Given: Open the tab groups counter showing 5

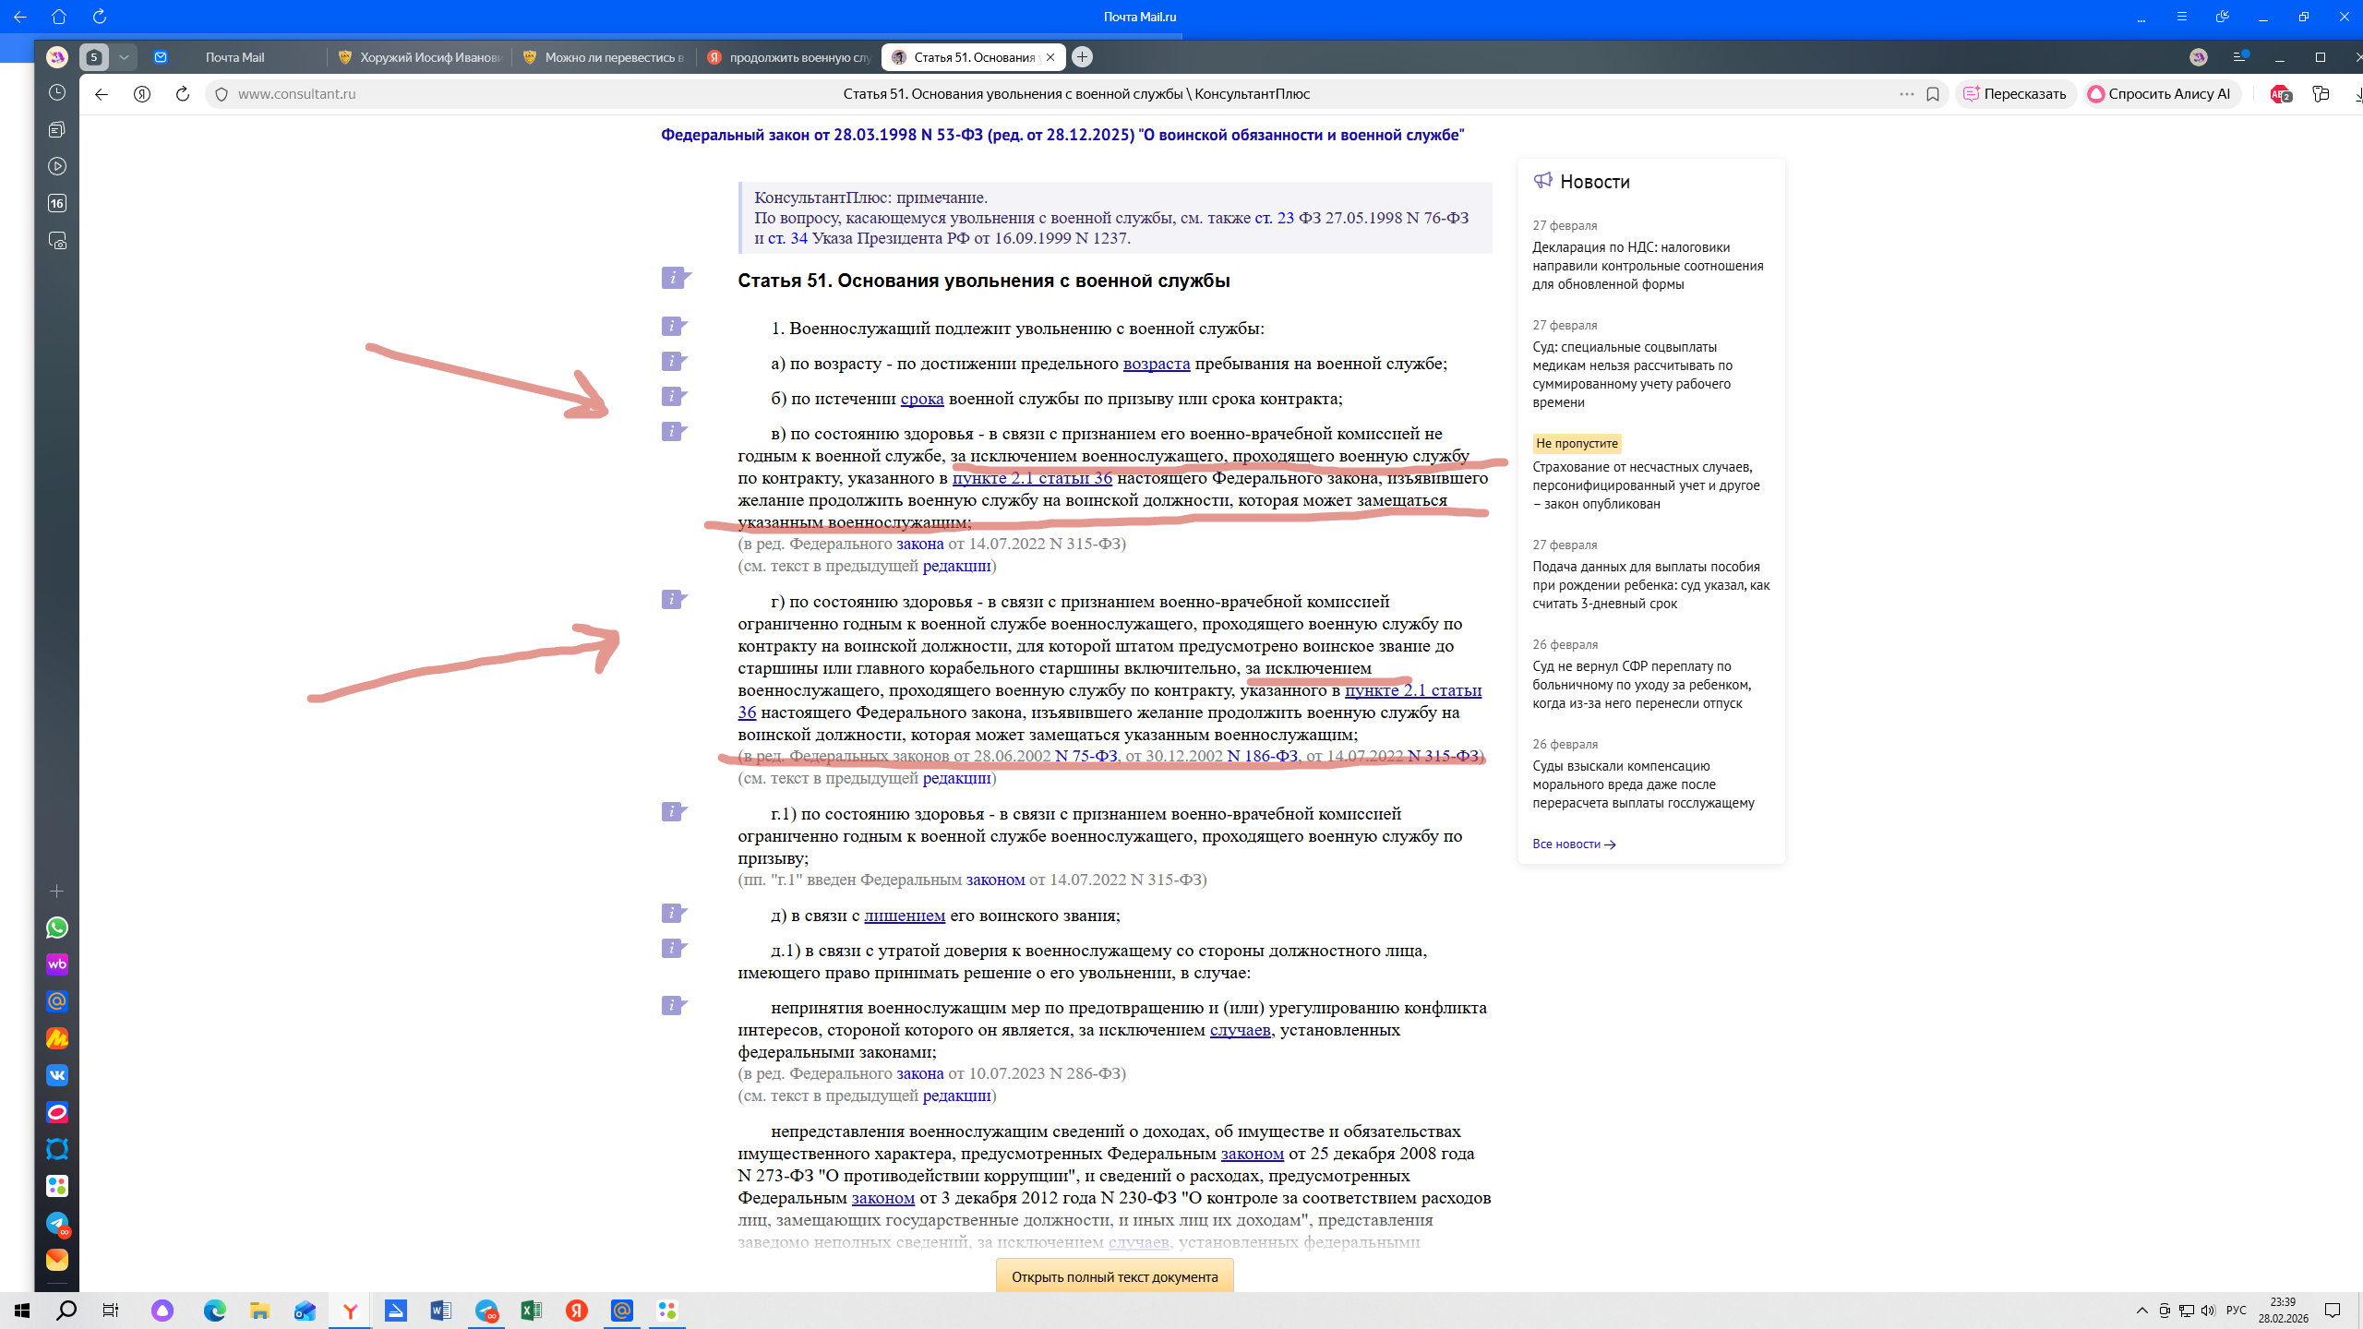Looking at the screenshot, I should (93, 57).
